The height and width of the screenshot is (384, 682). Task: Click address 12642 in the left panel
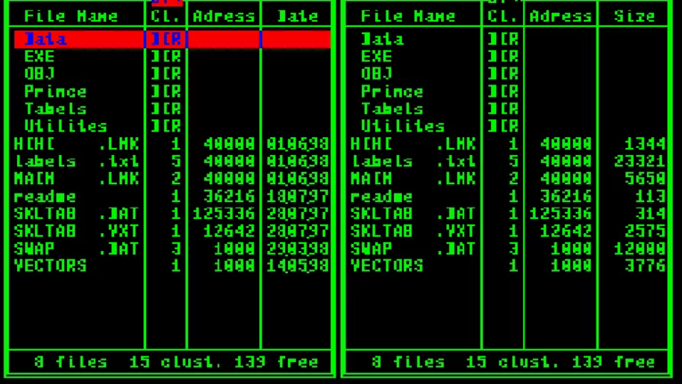point(229,231)
